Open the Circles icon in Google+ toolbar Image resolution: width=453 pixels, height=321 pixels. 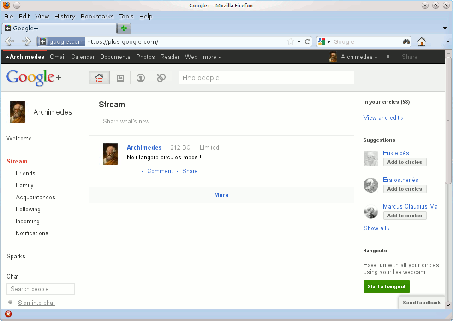coord(161,77)
